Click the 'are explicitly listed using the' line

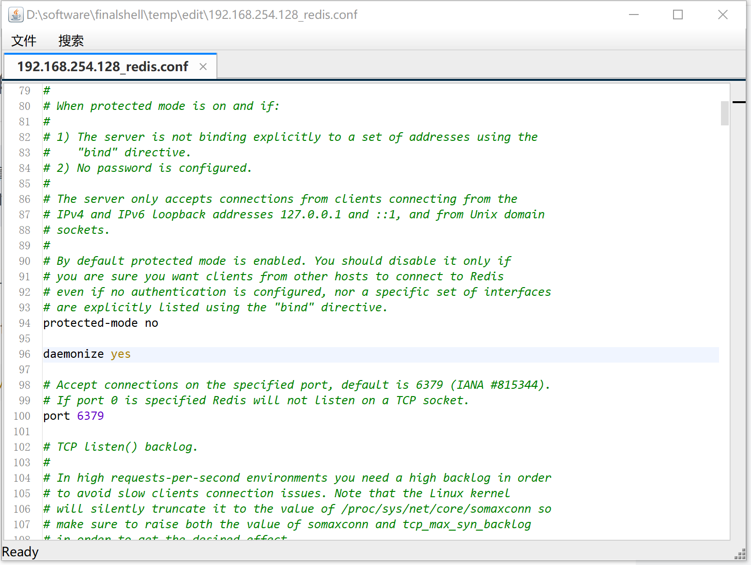(215, 307)
